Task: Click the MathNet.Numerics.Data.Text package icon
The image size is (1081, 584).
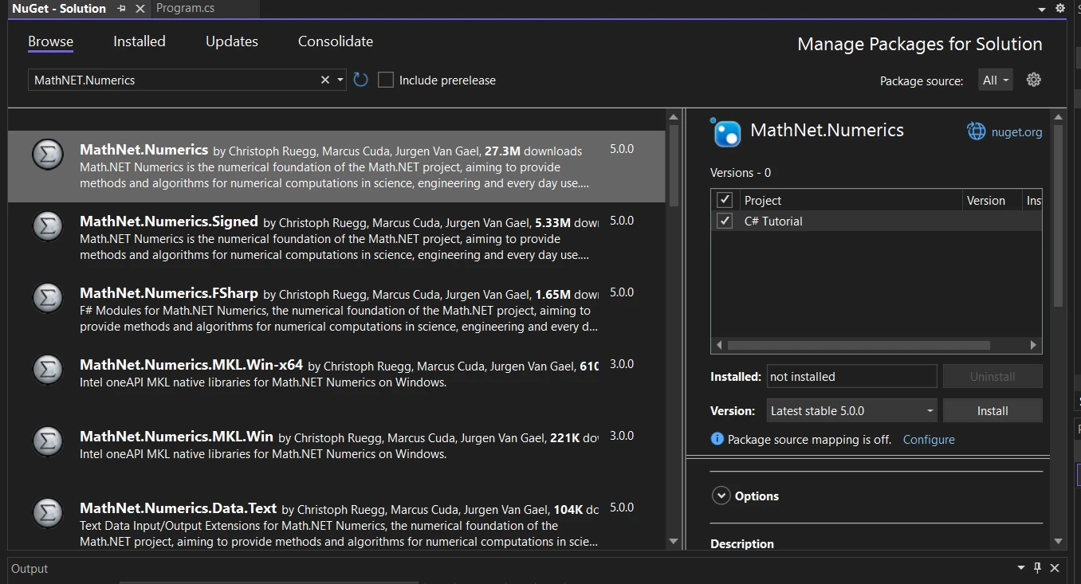Action: coord(48,513)
